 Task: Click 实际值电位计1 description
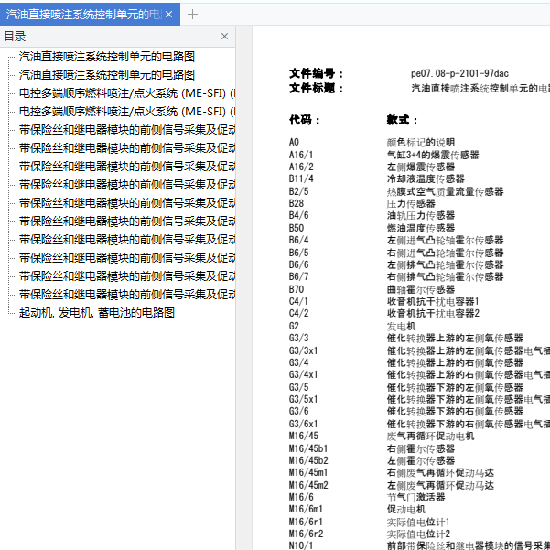pos(418,522)
